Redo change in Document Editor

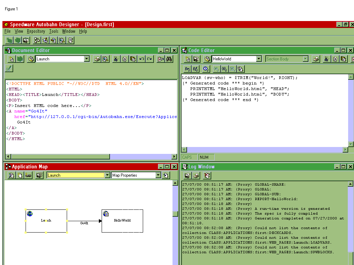149,59
